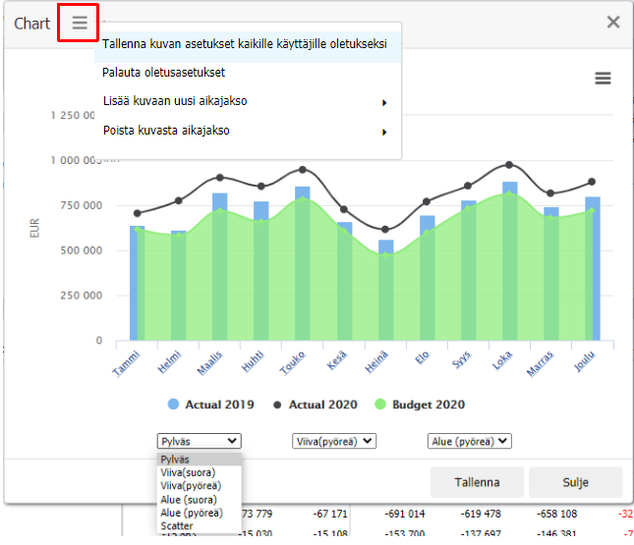
Task: Open the chart export menu icon
Action: (x=603, y=79)
